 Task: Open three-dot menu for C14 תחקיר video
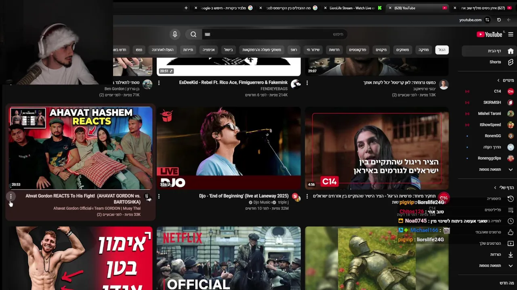[307, 196]
